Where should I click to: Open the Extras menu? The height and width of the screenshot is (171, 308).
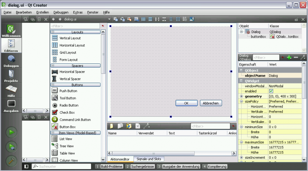pyautogui.click(x=77, y=12)
